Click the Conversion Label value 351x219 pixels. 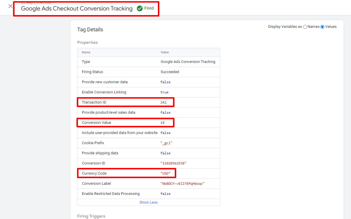click(183, 183)
